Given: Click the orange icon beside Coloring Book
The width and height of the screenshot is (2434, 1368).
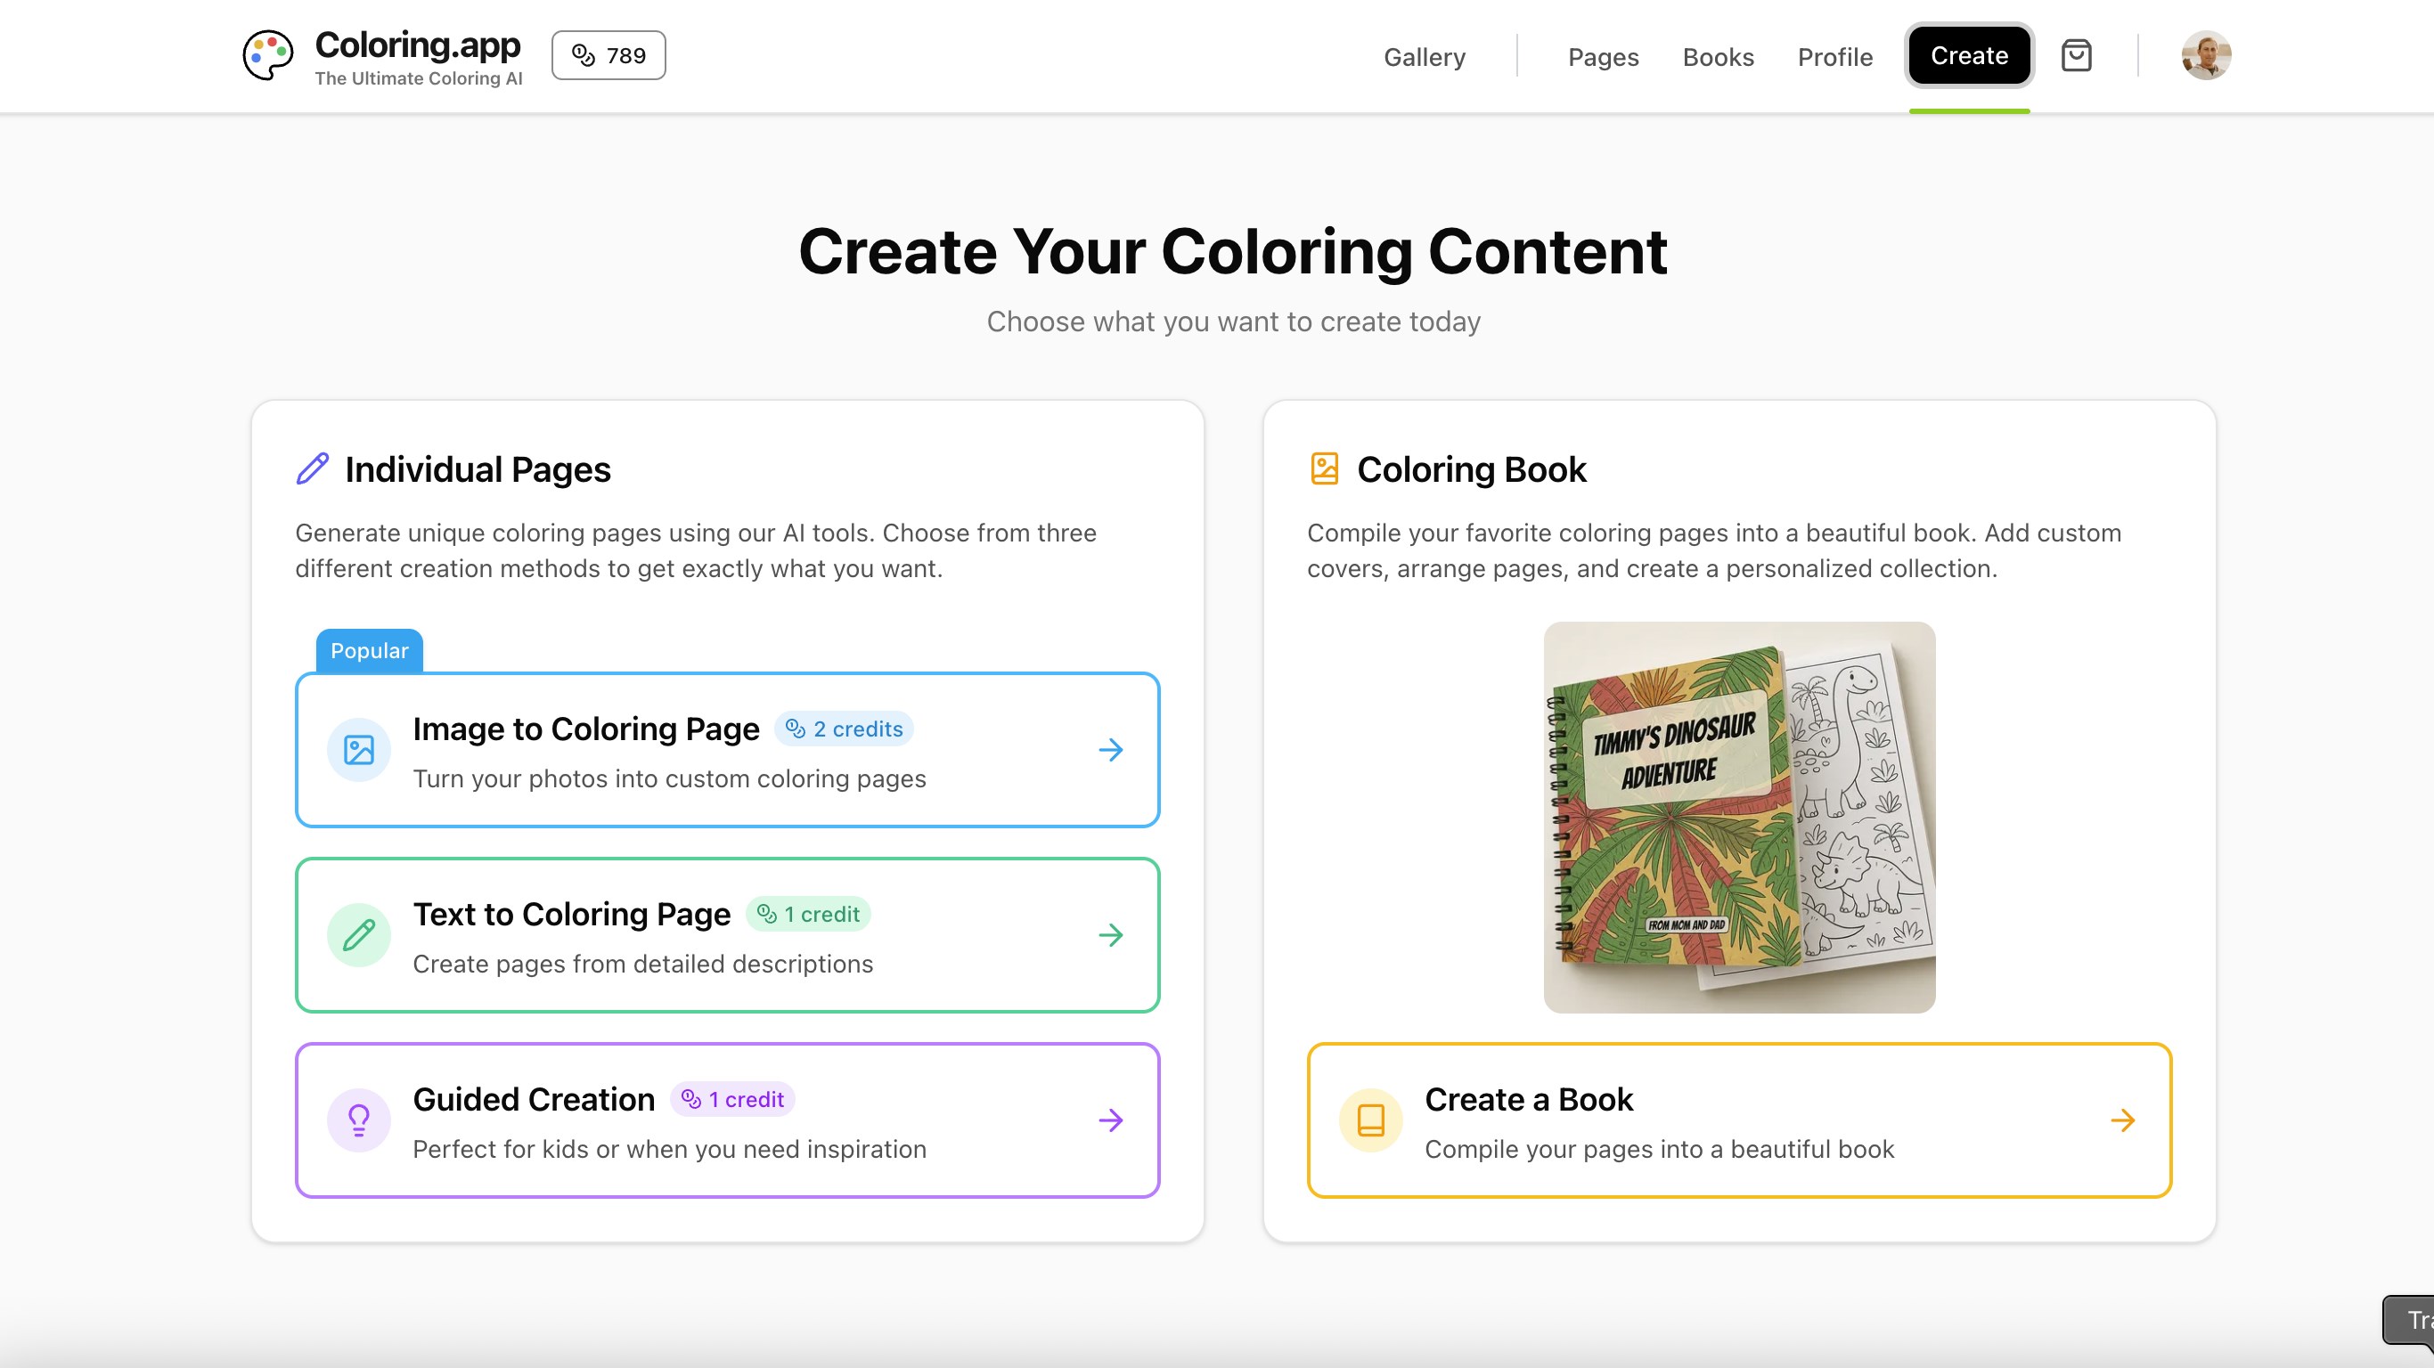Looking at the screenshot, I should tap(1325, 468).
